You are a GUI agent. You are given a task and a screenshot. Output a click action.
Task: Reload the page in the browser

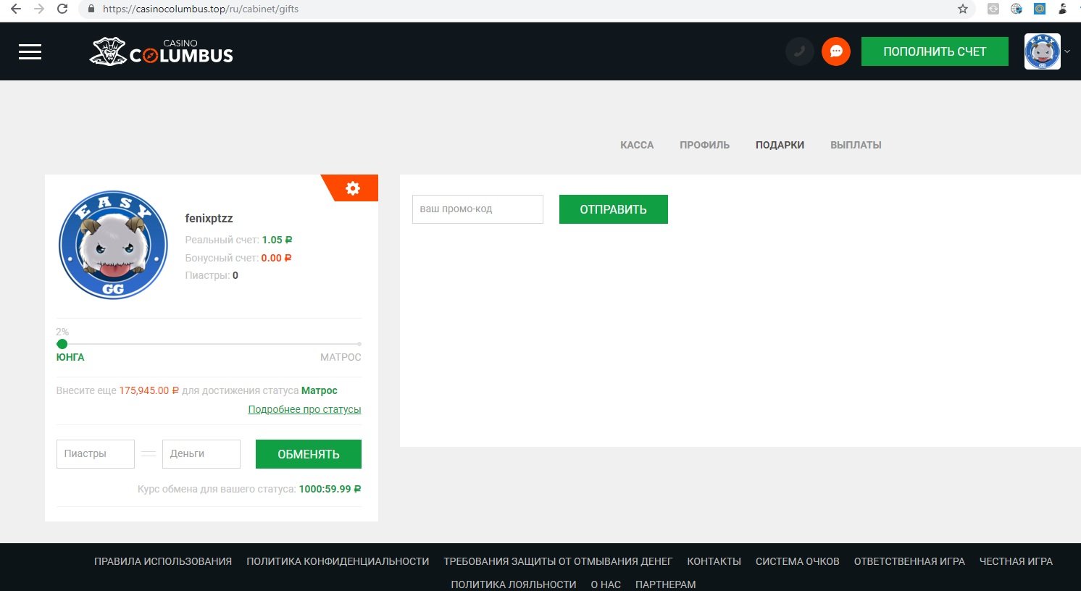[x=62, y=9]
